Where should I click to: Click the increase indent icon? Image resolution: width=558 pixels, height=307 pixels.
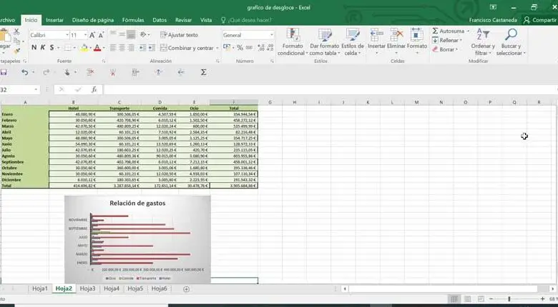click(152, 48)
